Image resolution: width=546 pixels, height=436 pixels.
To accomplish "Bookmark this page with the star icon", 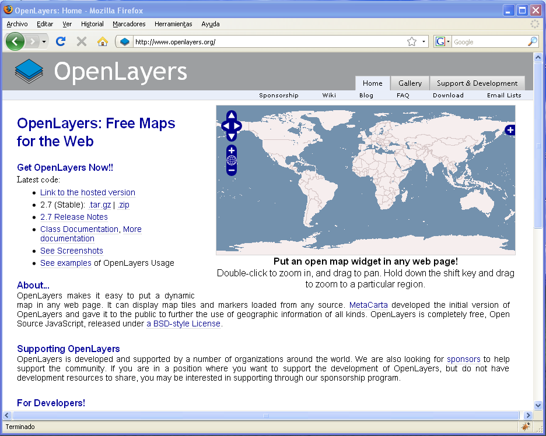I will (x=412, y=41).
